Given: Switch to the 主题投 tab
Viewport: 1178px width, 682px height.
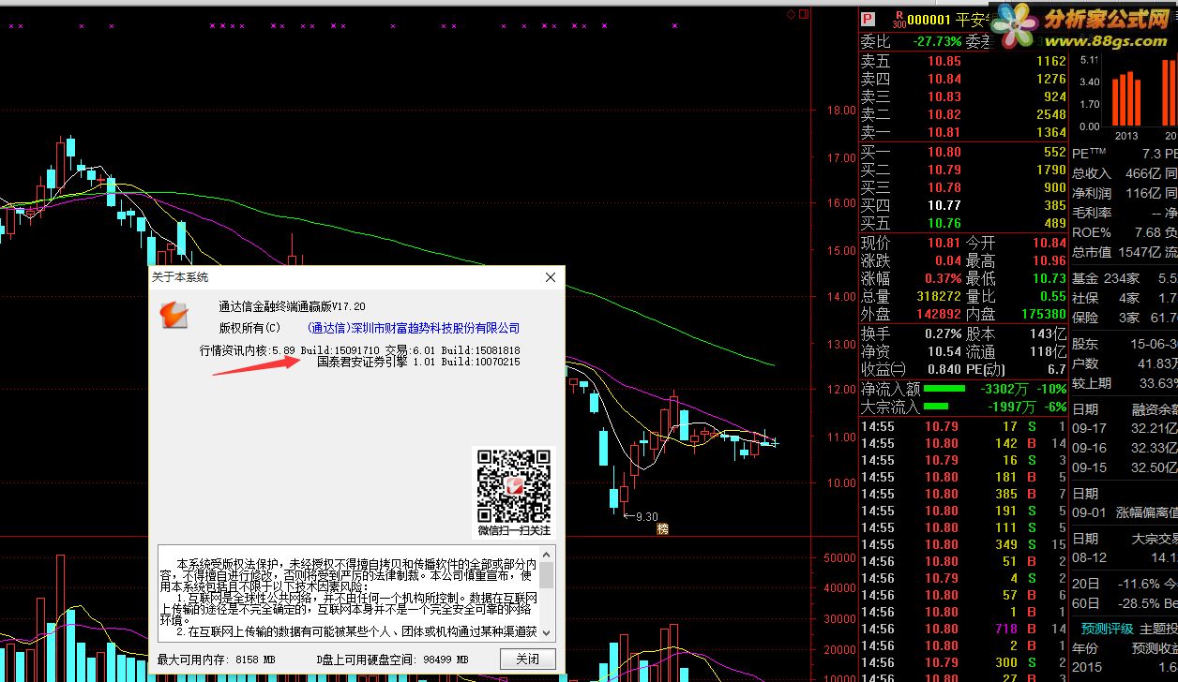Looking at the screenshot, I should click(1158, 629).
